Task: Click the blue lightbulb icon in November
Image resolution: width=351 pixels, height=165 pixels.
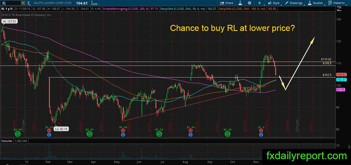Action: coord(261,135)
